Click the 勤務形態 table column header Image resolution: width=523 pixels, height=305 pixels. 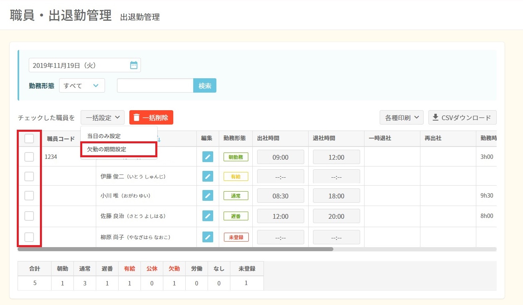pyautogui.click(x=235, y=138)
